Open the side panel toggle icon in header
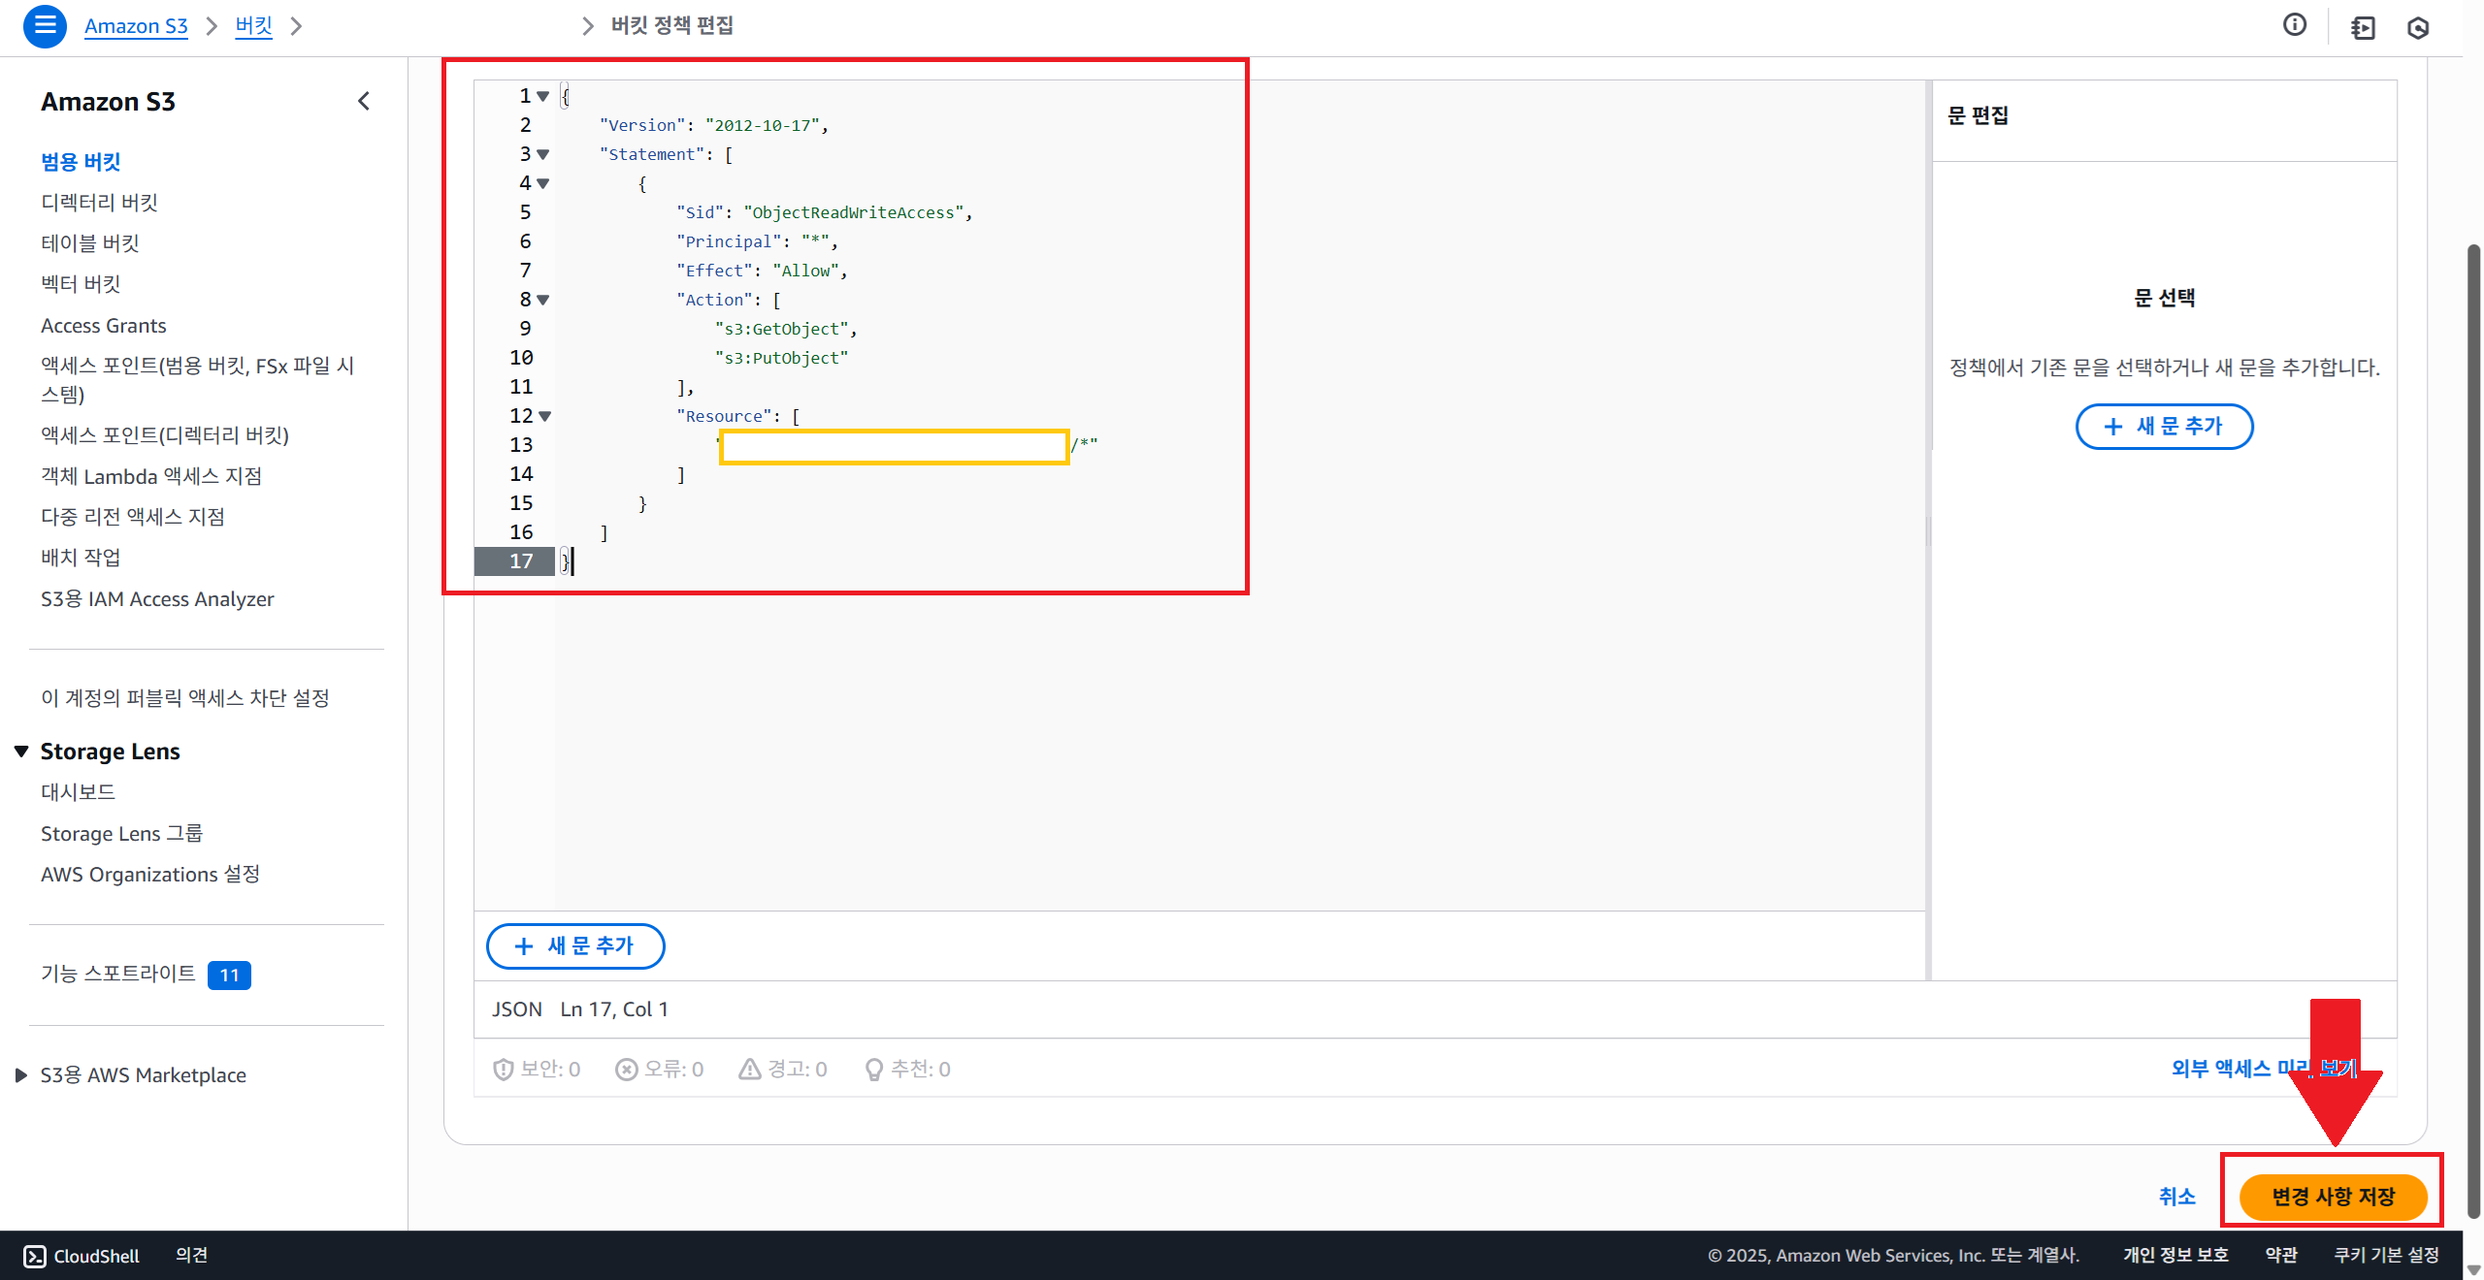Screen dimensions: 2484x1280 point(2363,27)
